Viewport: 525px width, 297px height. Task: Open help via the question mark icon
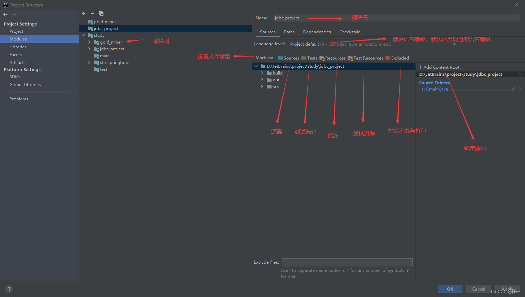coord(9,289)
